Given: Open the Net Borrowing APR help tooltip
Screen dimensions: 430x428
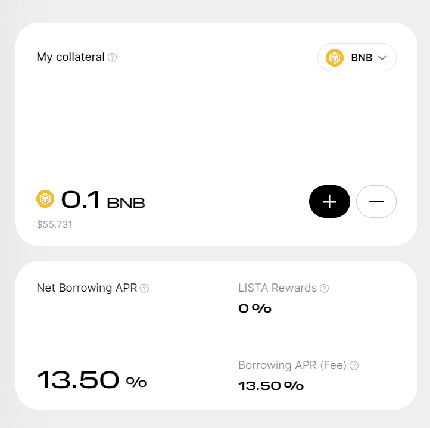Looking at the screenshot, I should (144, 289).
